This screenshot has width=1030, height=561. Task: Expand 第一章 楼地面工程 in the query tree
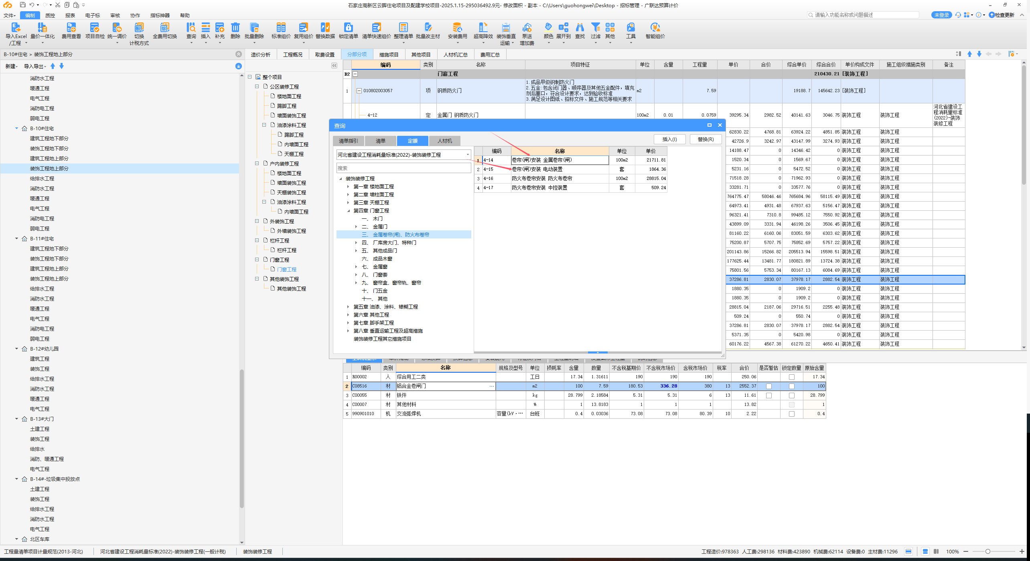pos(348,187)
